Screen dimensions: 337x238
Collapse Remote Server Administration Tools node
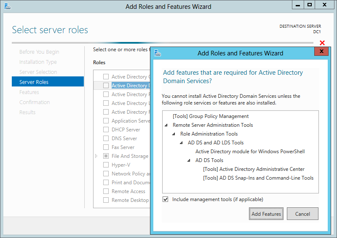(x=166, y=125)
